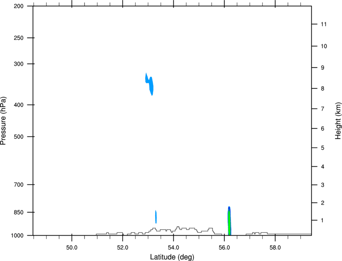The image size is (342, 261).
Task: Click the 50.0 latitude tick label
Action: 72,248
